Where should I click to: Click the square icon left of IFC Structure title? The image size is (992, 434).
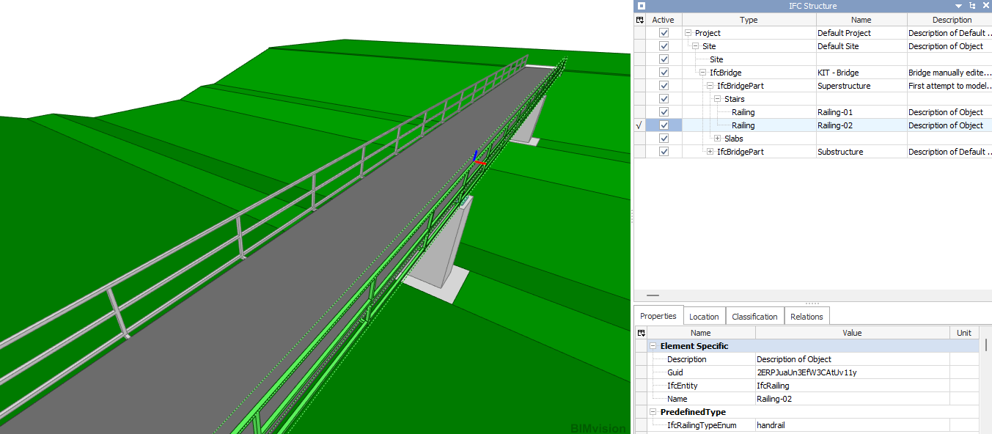(x=642, y=6)
